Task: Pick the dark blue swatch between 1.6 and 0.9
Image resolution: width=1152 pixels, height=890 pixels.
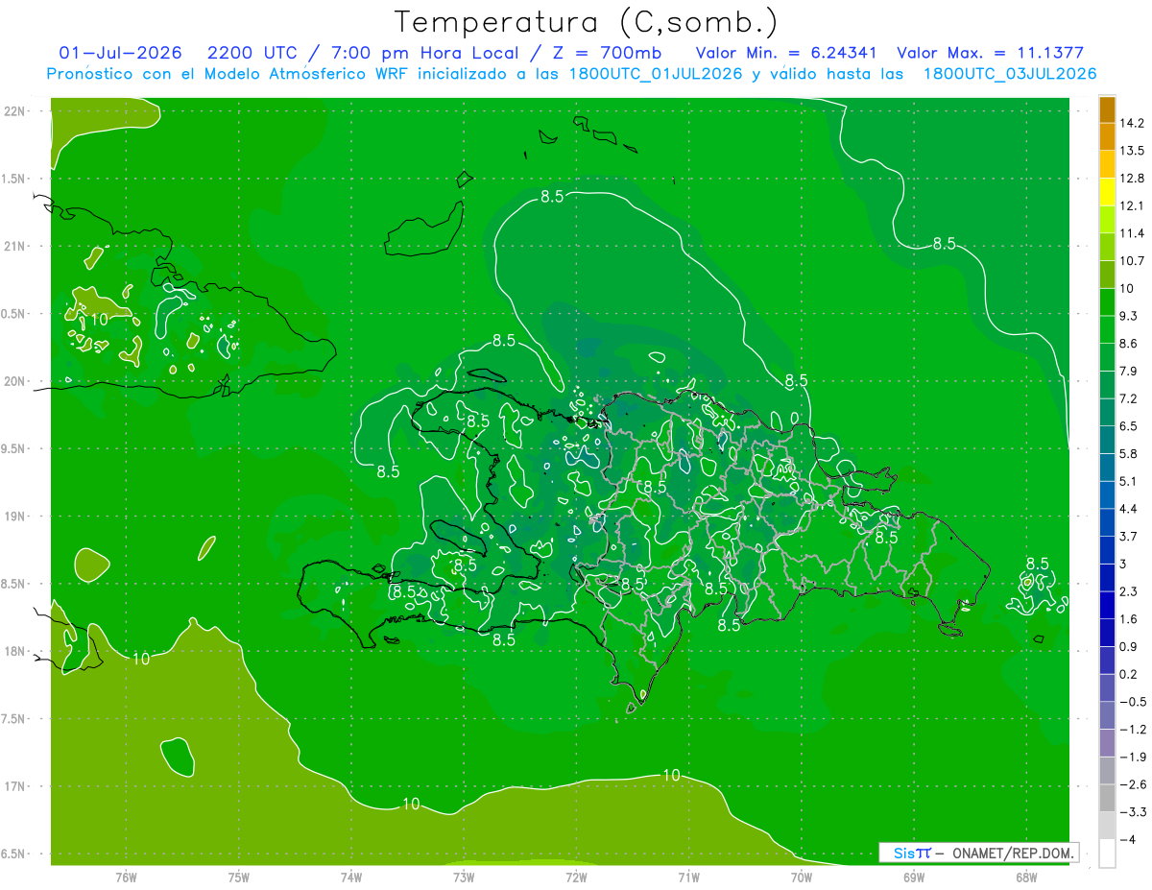Action: pyautogui.click(x=1107, y=633)
